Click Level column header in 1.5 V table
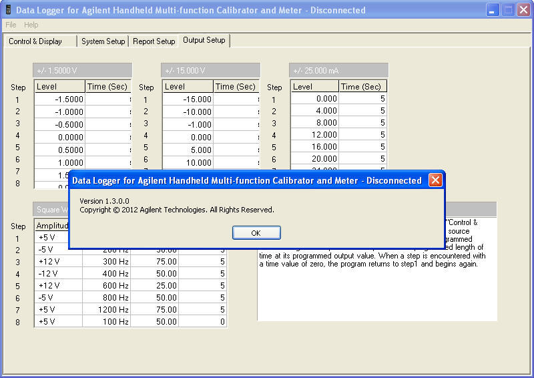 [59, 87]
